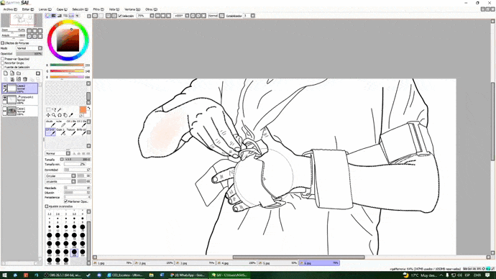Open the Capa menu
496x279 pixels.
[62, 9]
